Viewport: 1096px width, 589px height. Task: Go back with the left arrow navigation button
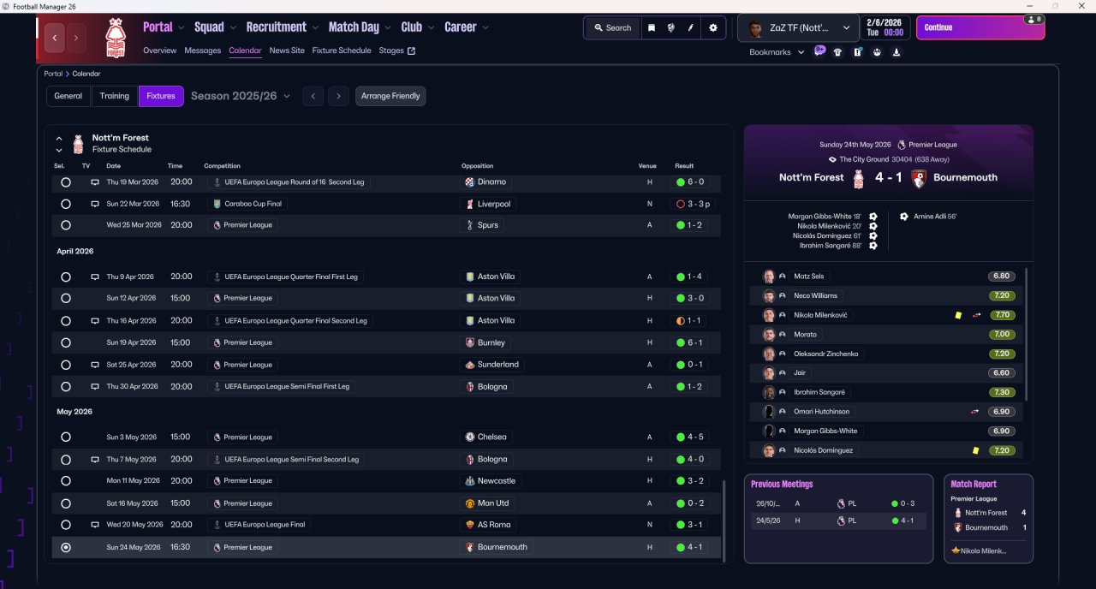tap(55, 38)
